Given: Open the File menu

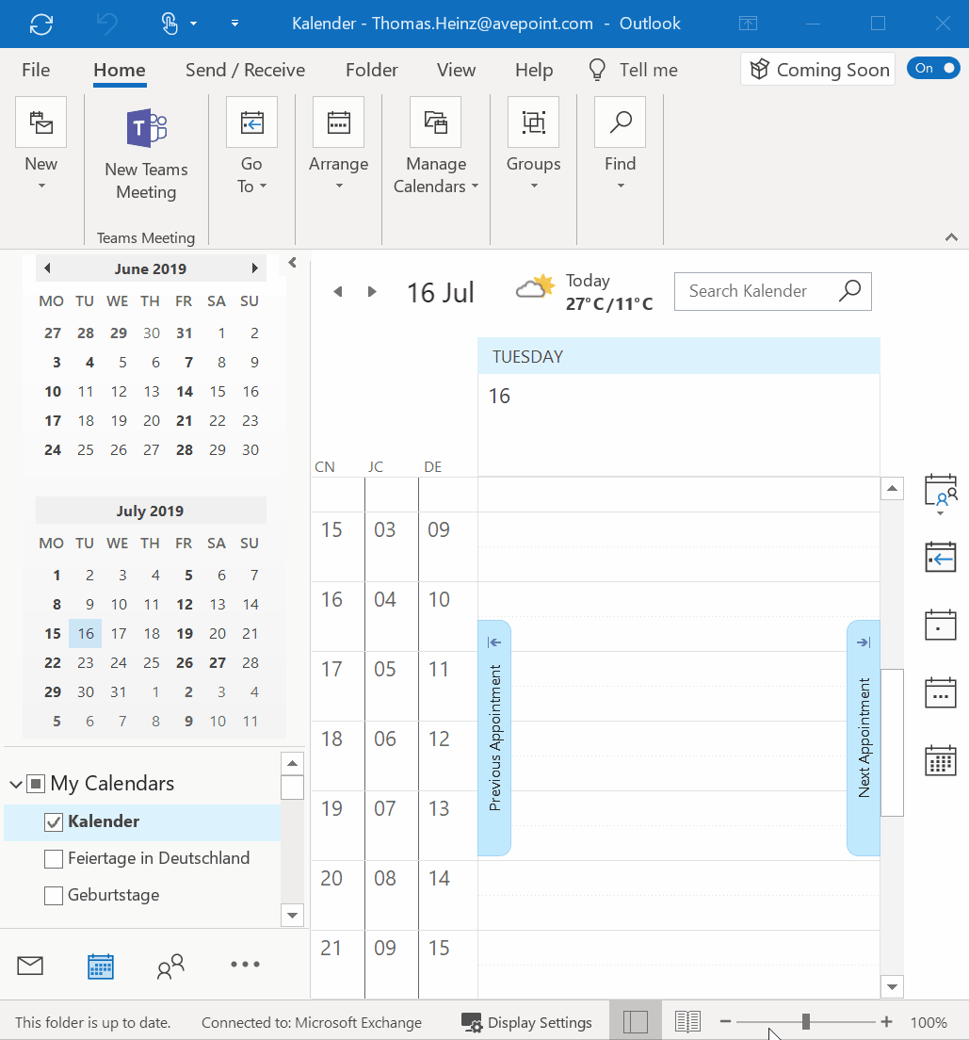Looking at the screenshot, I should (x=36, y=70).
